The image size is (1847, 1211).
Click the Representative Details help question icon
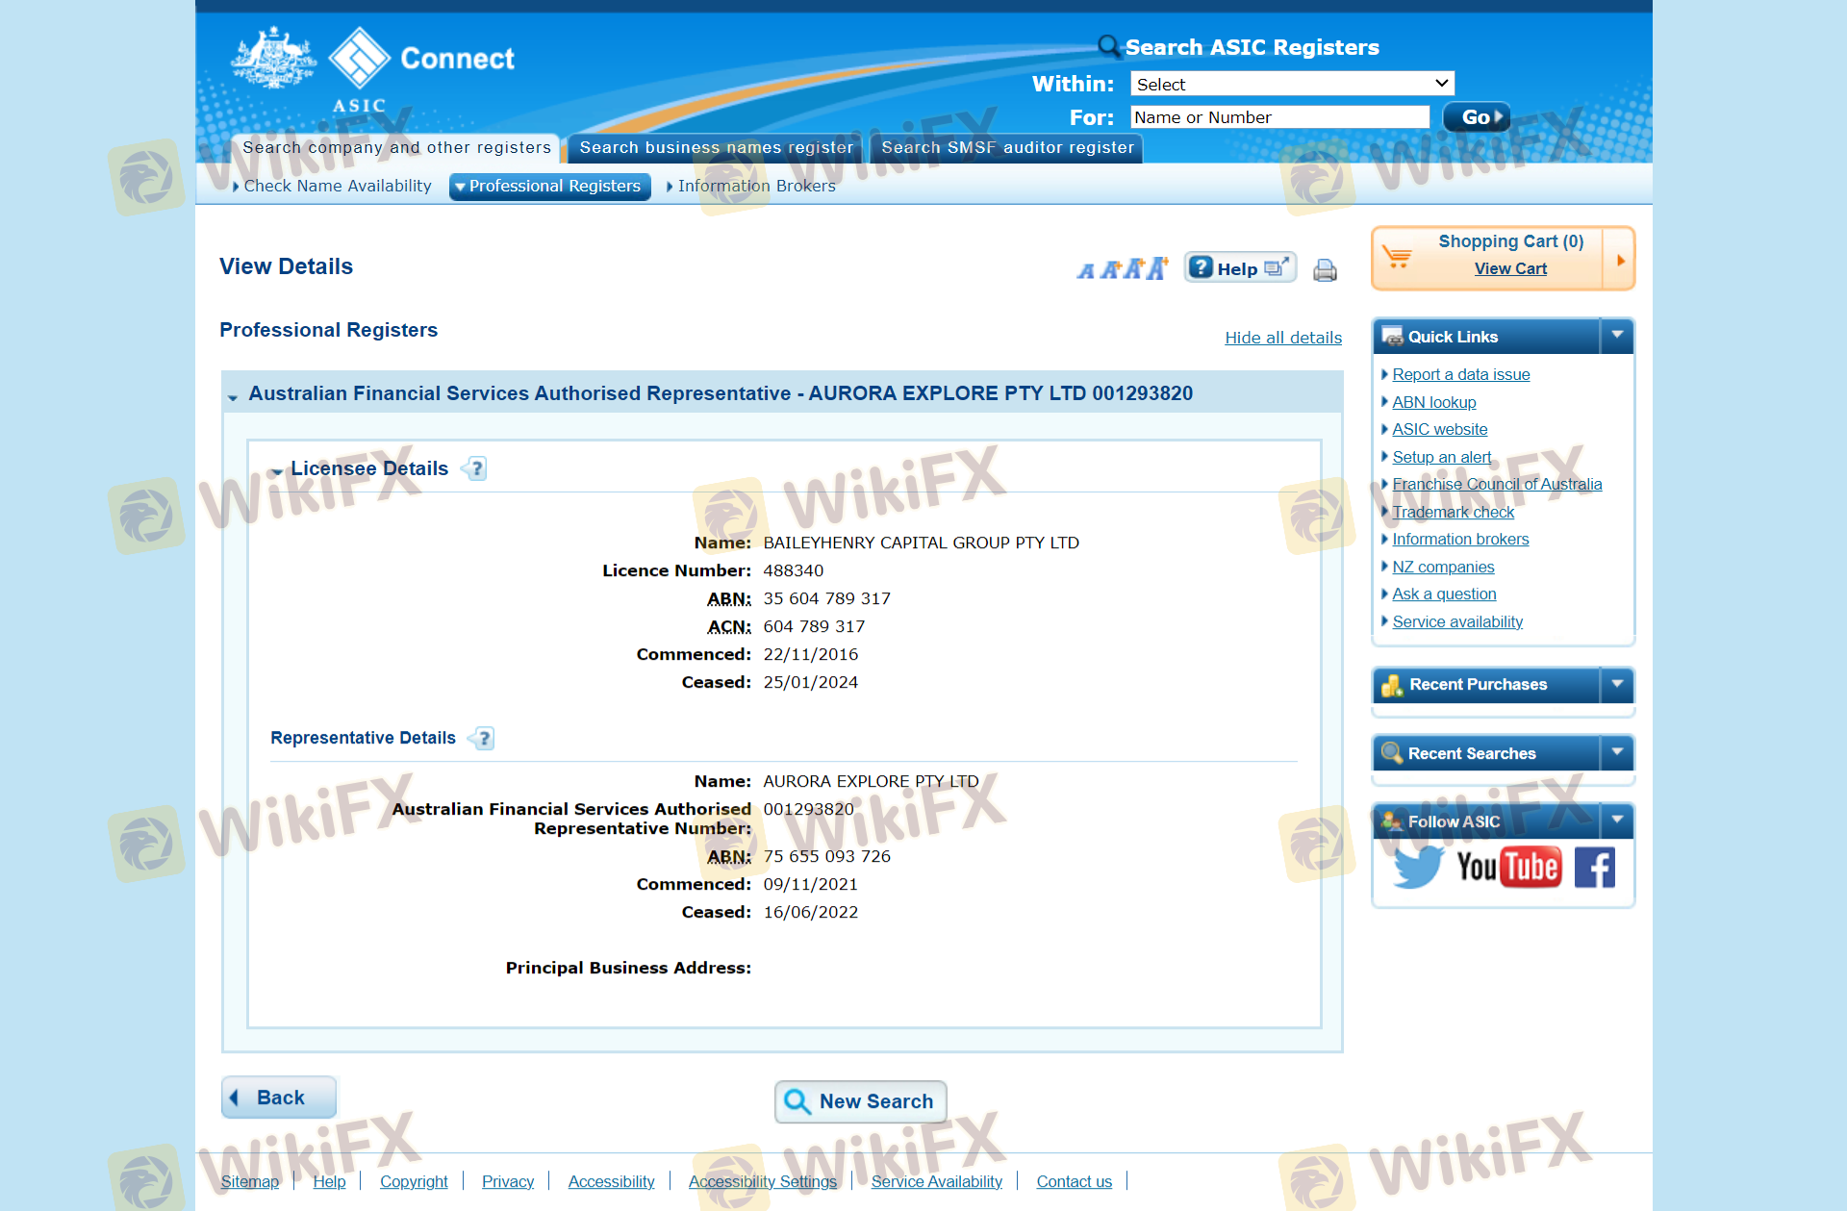tap(483, 739)
